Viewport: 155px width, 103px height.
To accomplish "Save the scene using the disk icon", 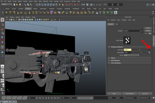I will pyautogui.click(x=20, y=5).
